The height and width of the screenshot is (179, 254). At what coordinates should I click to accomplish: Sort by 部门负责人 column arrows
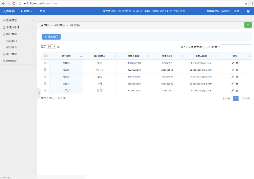[115, 56]
